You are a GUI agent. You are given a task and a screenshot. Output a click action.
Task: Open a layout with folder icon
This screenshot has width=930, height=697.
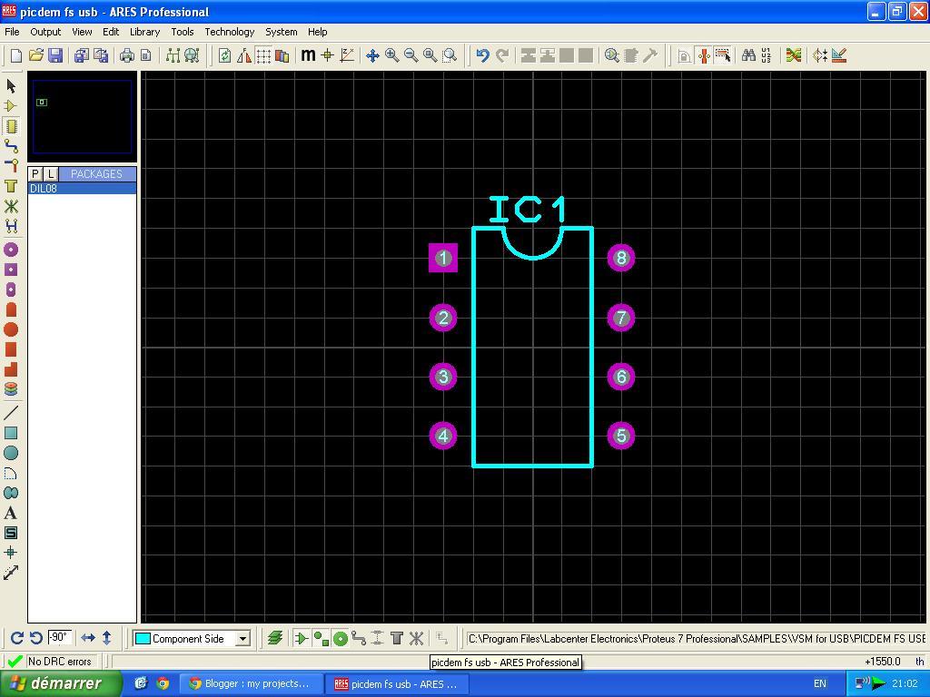pos(36,55)
